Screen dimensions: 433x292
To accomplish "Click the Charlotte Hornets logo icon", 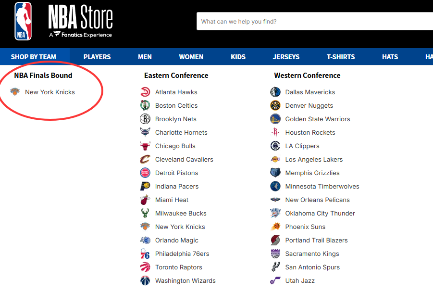I will tap(145, 132).
